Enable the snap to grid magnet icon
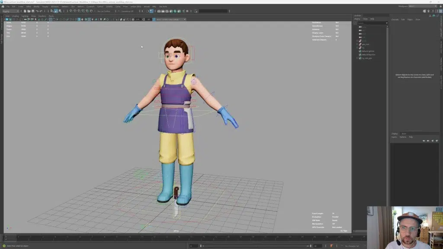The width and height of the screenshot is (443, 249). [70, 12]
